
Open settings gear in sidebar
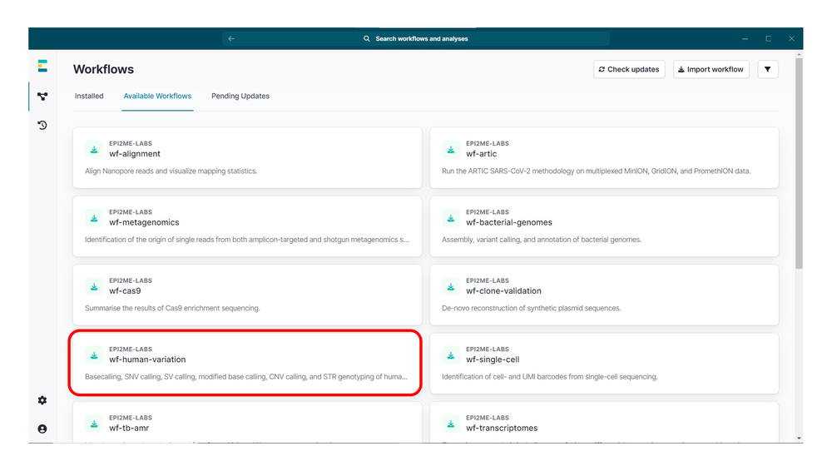coord(42,400)
